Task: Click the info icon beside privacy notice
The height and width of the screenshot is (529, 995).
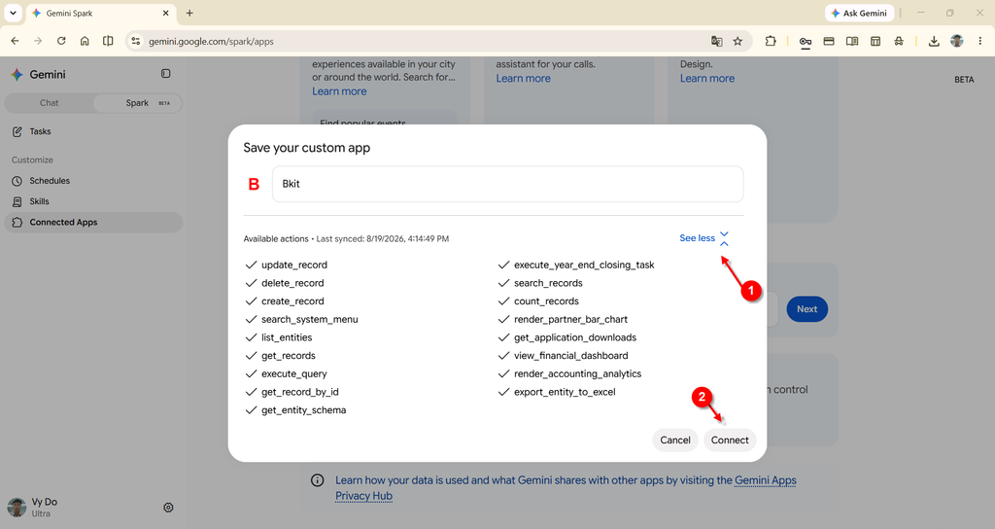Action: click(x=318, y=480)
